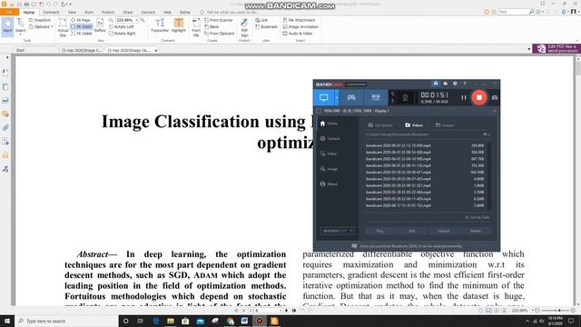The height and width of the screenshot is (327, 581).
Task: Click the Link tool
Action: (261, 20)
